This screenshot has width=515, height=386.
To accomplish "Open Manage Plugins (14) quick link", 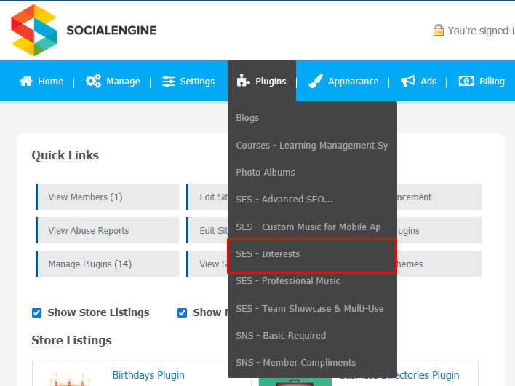I will click(x=108, y=264).
